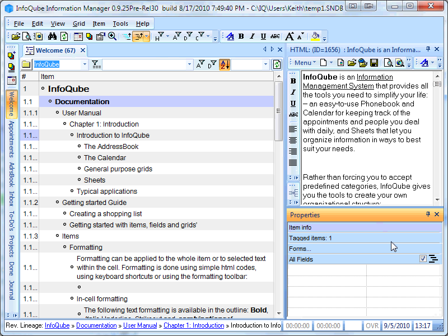Click the HTML pane scrollbar down arrow

click(x=437, y=200)
